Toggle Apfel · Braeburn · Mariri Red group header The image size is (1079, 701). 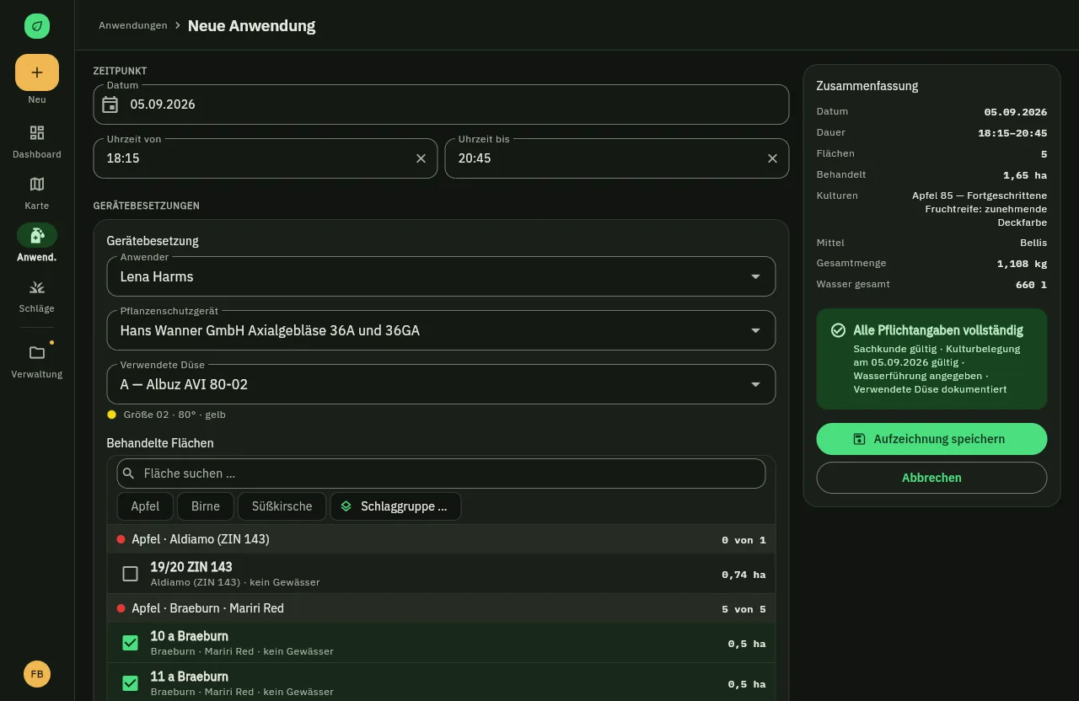pyautogui.click(x=441, y=608)
